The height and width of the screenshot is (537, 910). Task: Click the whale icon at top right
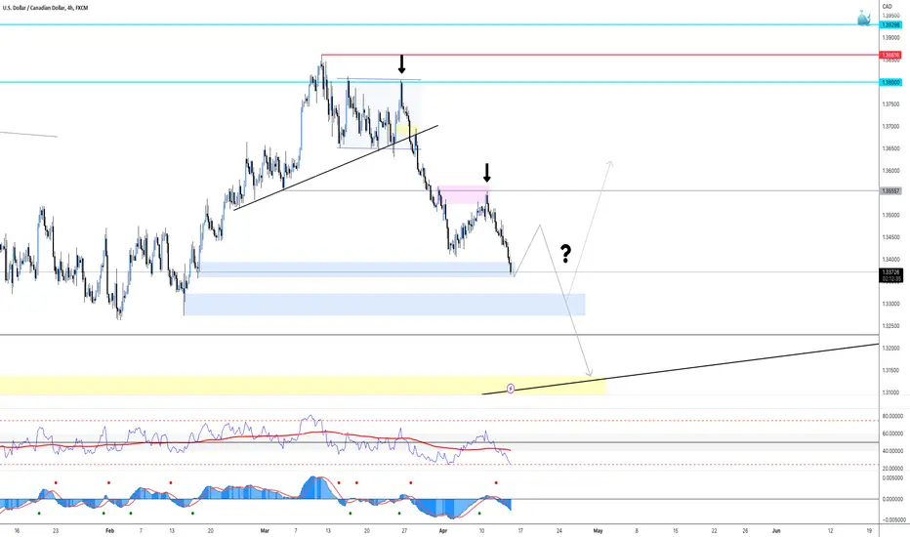point(863,18)
